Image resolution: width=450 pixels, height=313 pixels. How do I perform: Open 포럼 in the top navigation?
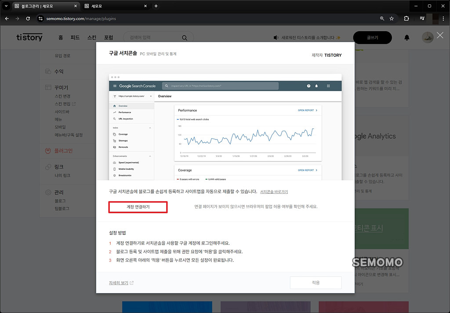coord(109,38)
